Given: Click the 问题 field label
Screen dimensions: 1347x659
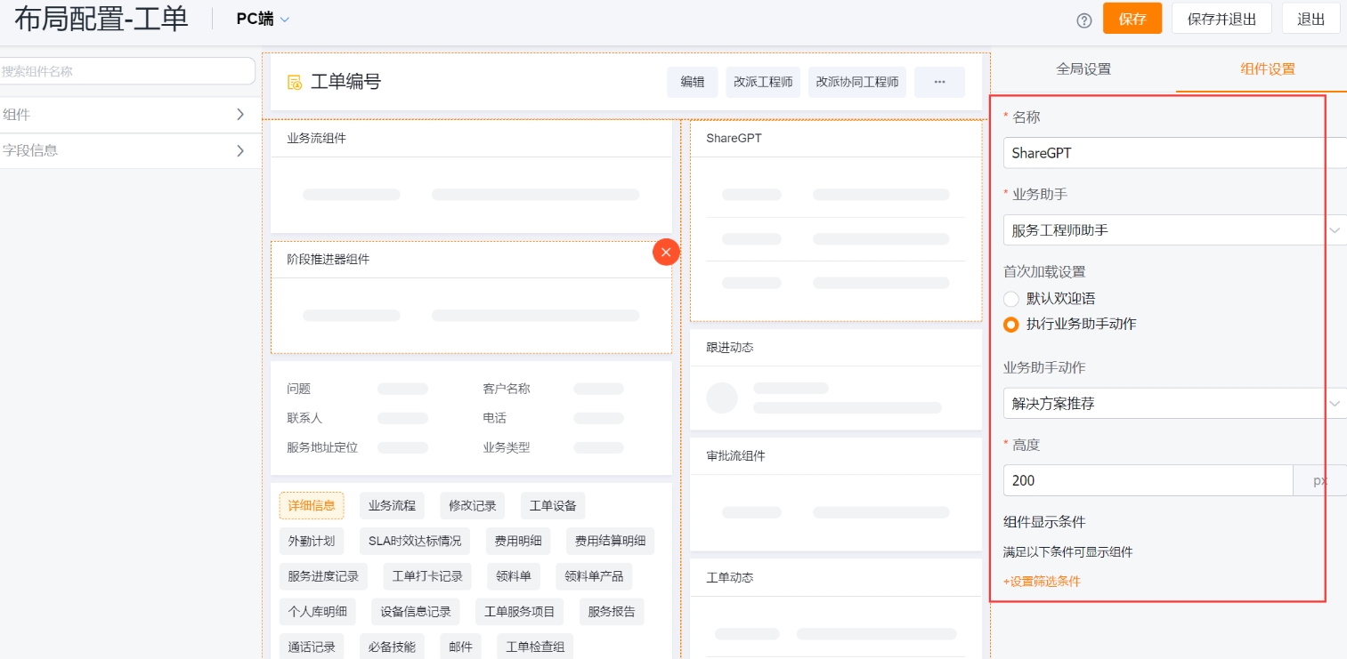Looking at the screenshot, I should [x=298, y=389].
